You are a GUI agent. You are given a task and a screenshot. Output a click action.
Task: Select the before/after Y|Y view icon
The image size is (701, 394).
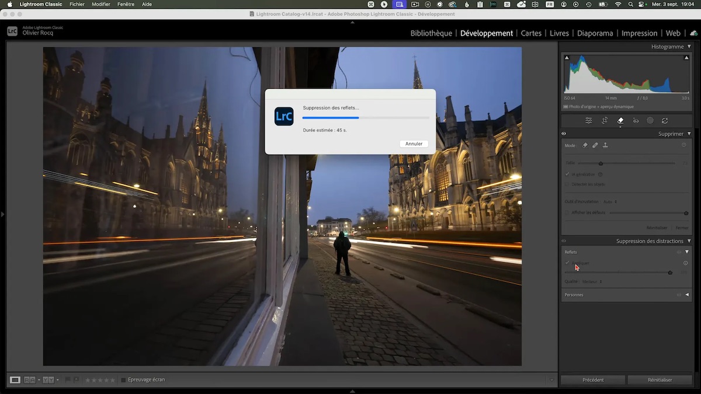tap(48, 380)
